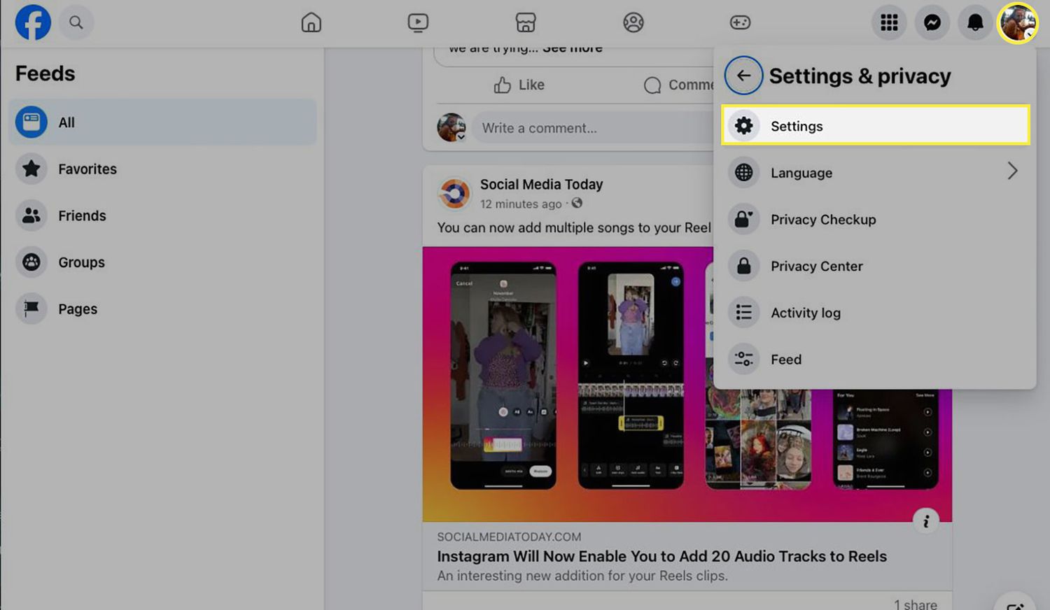Expand the Language submenu
This screenshot has width=1050, height=610.
click(x=801, y=173)
